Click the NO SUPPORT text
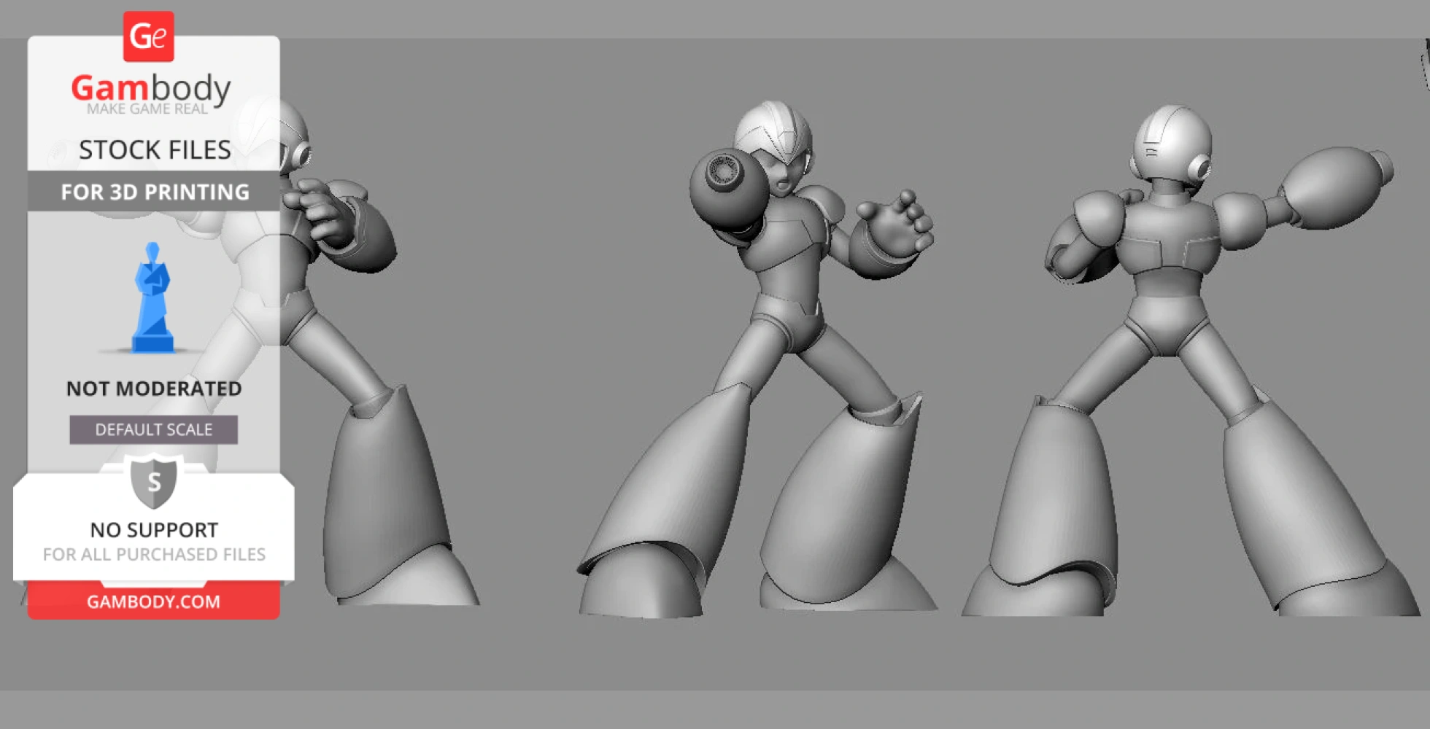Screen dimensions: 1430x729 click(154, 530)
